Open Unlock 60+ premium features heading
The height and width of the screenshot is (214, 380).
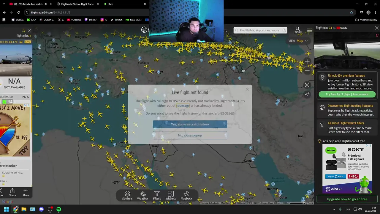[346, 75]
